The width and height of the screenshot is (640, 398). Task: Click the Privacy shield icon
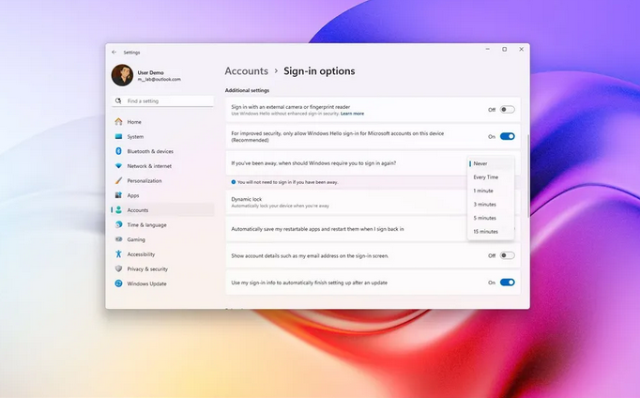click(x=118, y=268)
